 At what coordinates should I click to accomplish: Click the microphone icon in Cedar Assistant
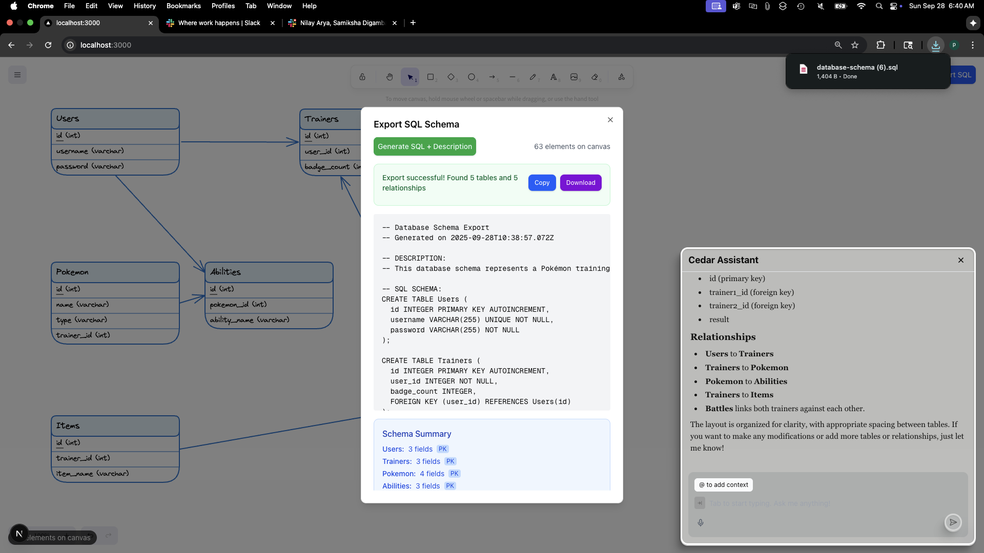coord(701,523)
